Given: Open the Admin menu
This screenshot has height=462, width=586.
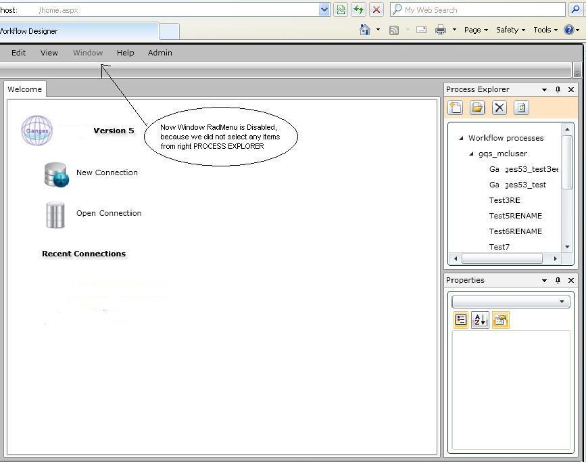Looking at the screenshot, I should point(160,53).
